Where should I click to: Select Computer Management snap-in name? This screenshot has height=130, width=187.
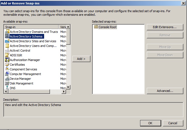(26, 74)
